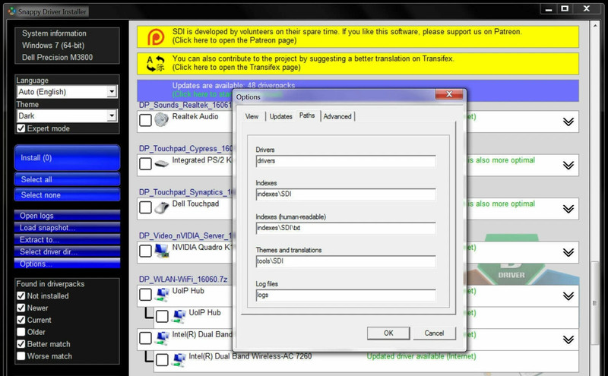This screenshot has height=376, width=608.
Task: Expand the Integrated PS/2 row details
Action: click(x=568, y=165)
